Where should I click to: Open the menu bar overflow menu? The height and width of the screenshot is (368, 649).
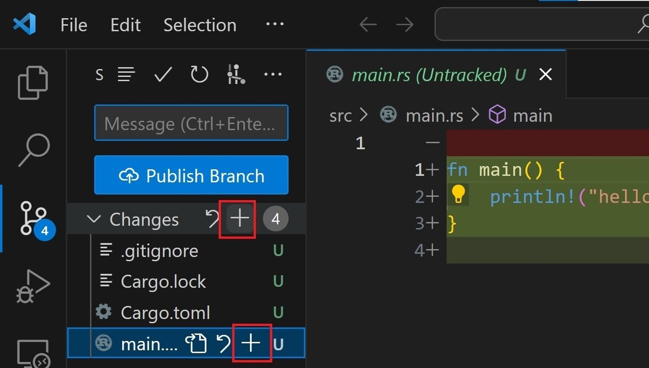[x=275, y=24]
